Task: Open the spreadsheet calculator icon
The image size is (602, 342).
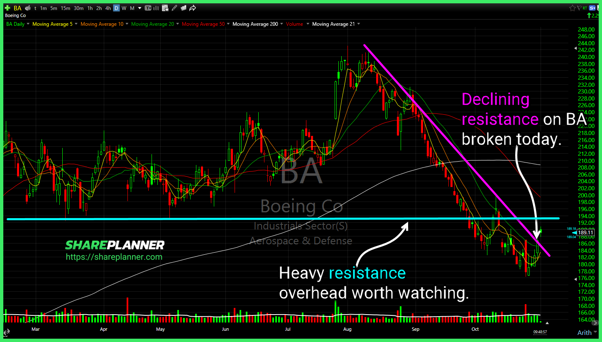Action: click(165, 8)
